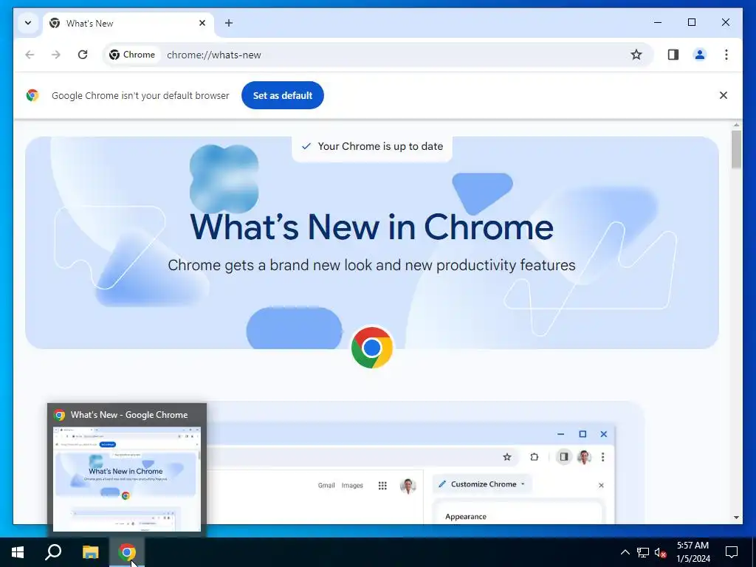The image size is (756, 567).
Task: Click the bookmark star in illustration
Action: pyautogui.click(x=506, y=457)
